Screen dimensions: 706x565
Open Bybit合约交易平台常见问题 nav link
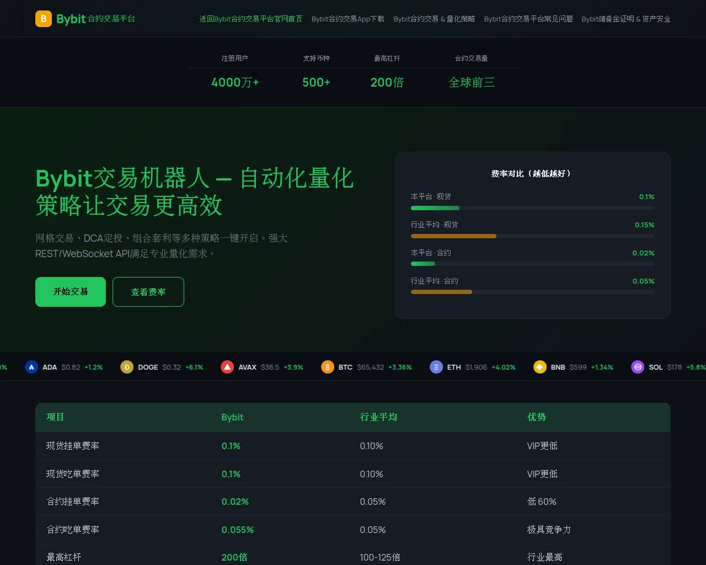point(528,19)
